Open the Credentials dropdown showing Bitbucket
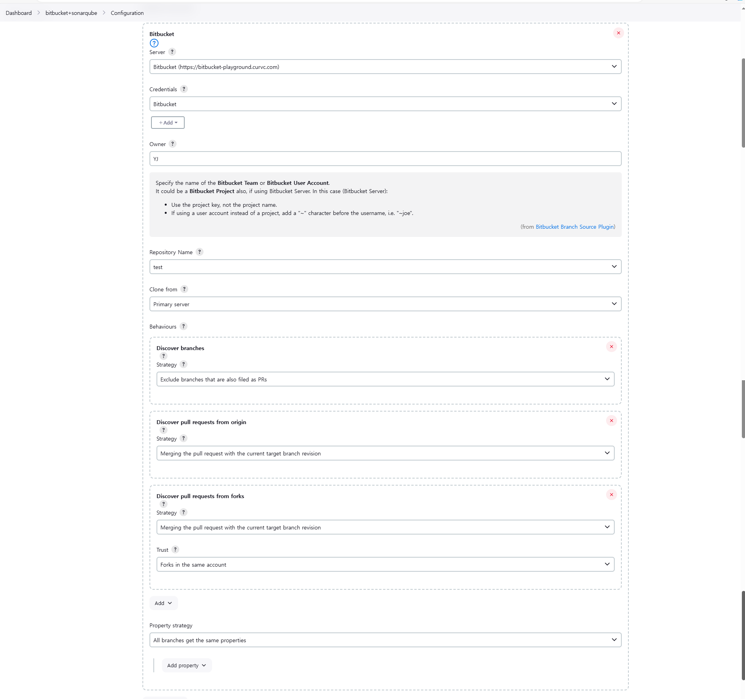This screenshot has height=699, width=745. click(385, 104)
